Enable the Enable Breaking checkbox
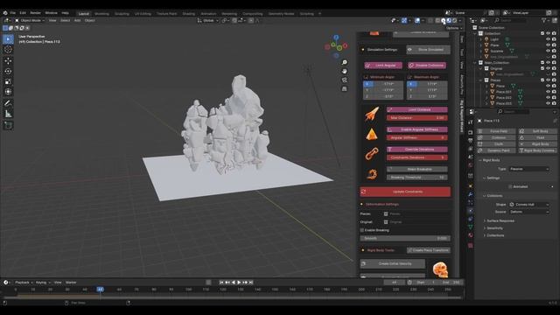 (x=362, y=230)
